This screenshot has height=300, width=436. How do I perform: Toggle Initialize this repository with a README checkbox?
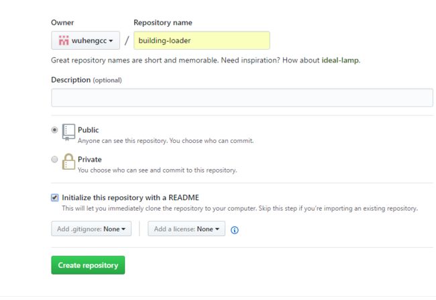[55, 197]
